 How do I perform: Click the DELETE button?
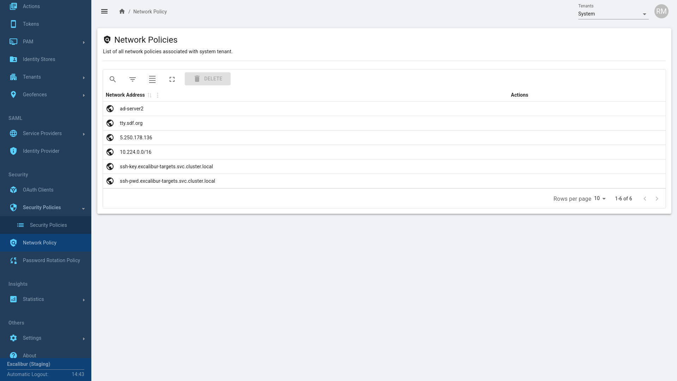(207, 79)
